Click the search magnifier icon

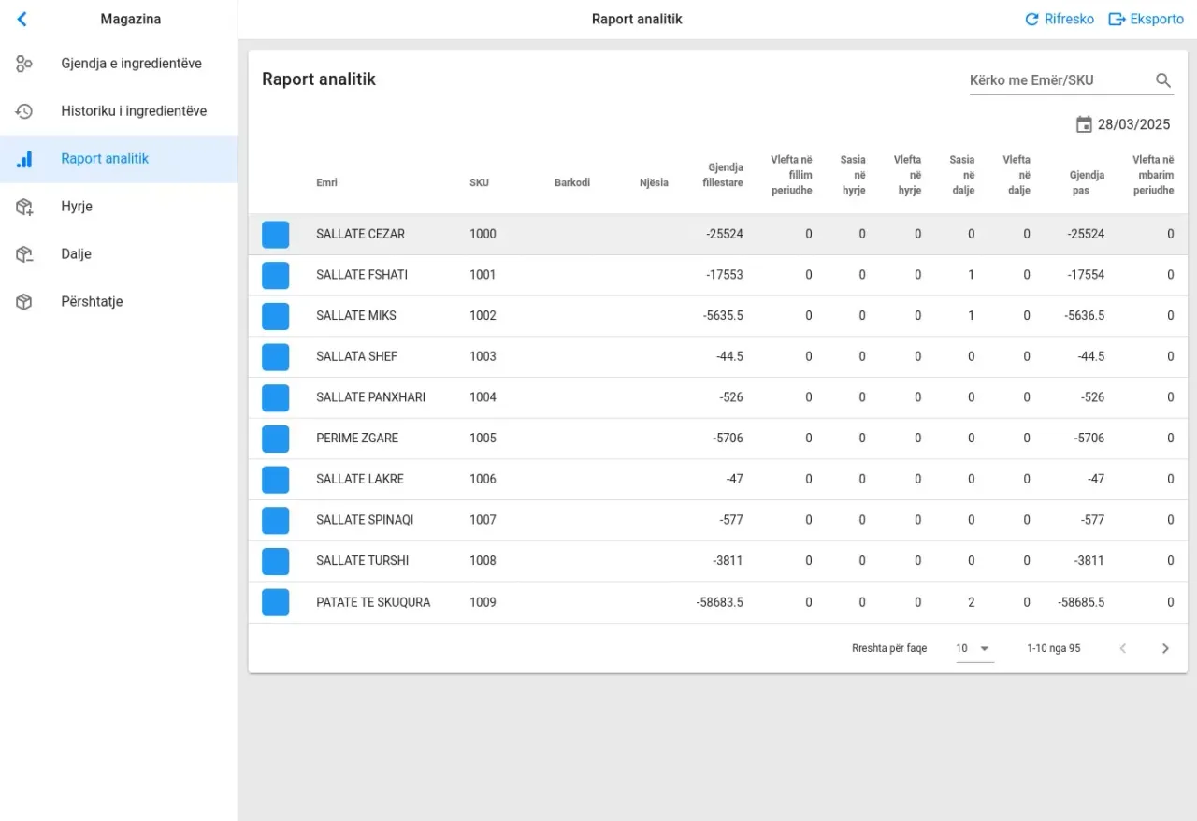click(1163, 80)
